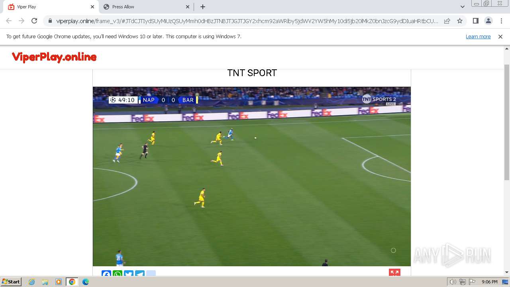Switch to the Press Allow tab
Viewport: 510px width, 287px height.
(x=146, y=7)
